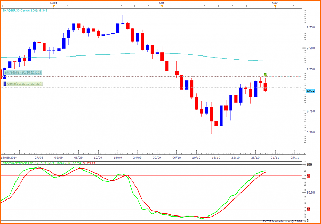Click the 9.750 price axis label

(x=310, y=27)
